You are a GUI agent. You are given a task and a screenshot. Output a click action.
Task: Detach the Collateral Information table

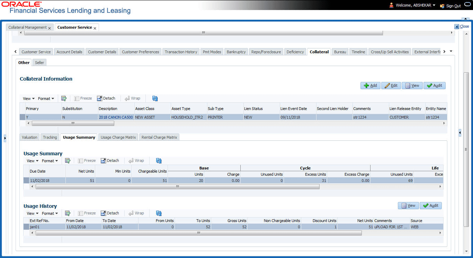point(106,99)
